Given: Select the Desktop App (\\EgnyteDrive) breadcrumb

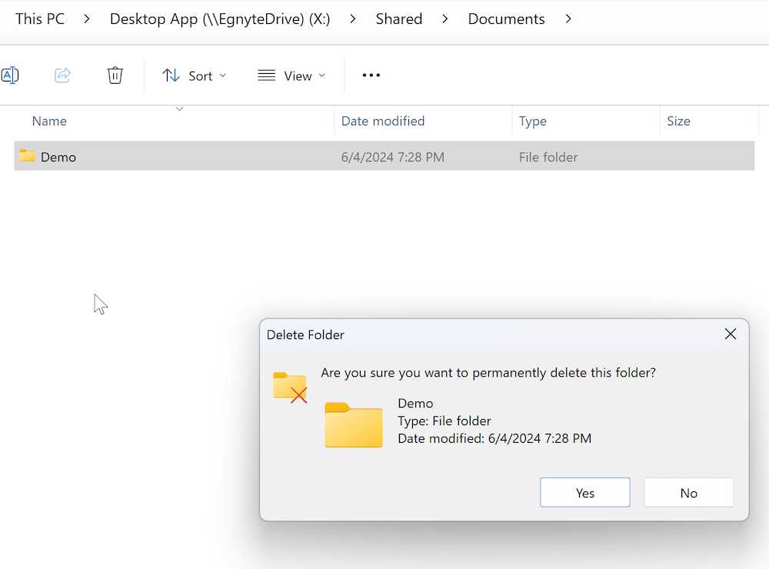Looking at the screenshot, I should coord(220,18).
